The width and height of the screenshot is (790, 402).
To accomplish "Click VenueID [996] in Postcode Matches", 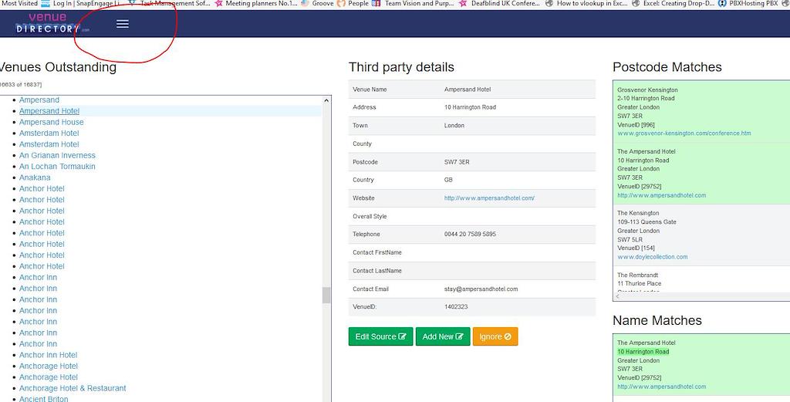I will [x=636, y=124].
